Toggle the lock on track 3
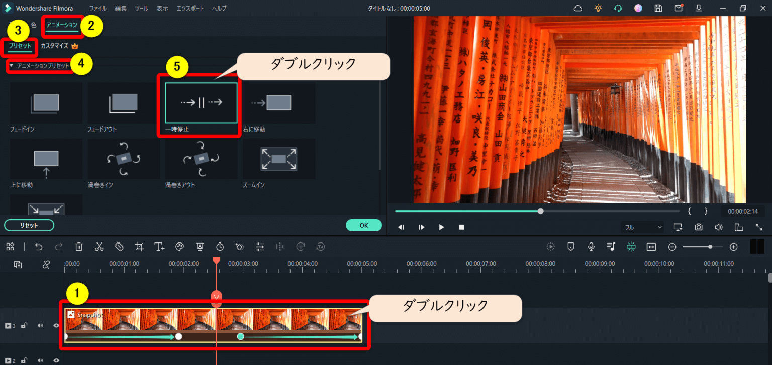The width and height of the screenshot is (772, 365). pyautogui.click(x=24, y=326)
